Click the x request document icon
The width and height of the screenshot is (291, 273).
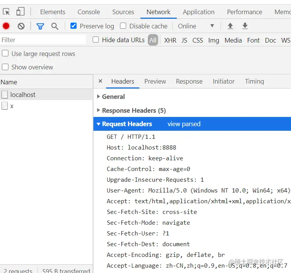click(x=5, y=106)
